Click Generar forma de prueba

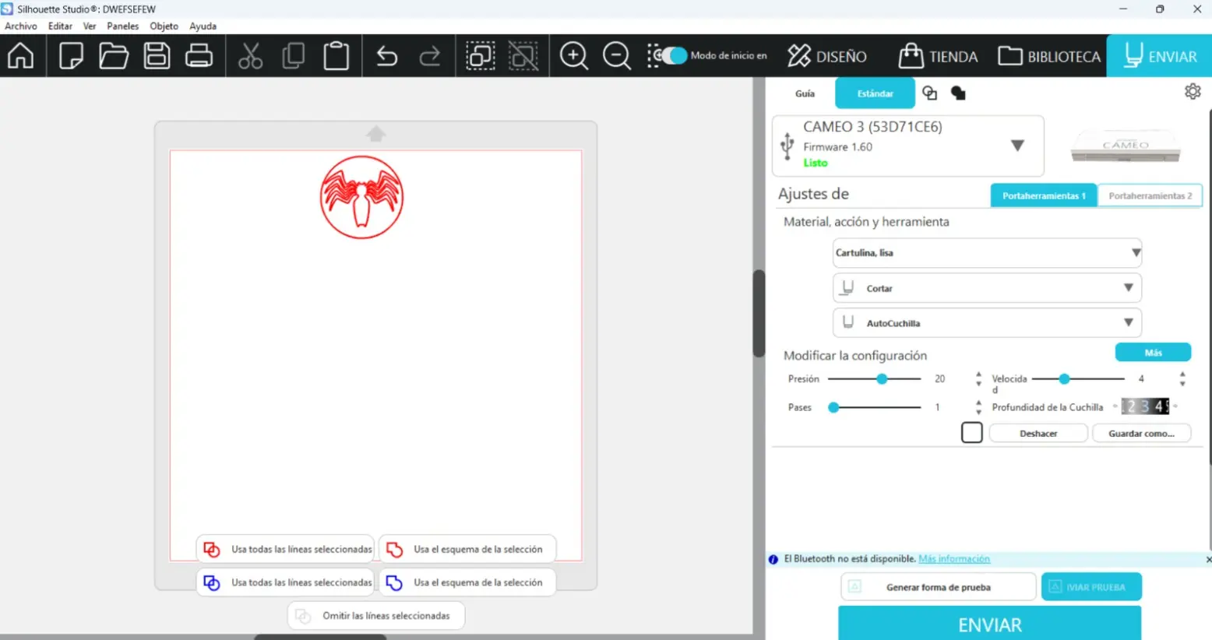[x=939, y=587]
